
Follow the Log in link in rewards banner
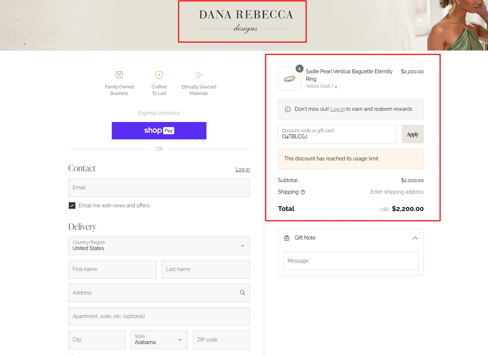pyautogui.click(x=337, y=109)
